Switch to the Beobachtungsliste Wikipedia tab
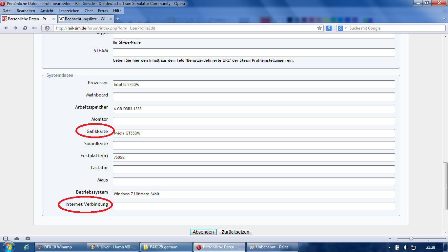The image size is (448, 252). (x=86, y=19)
